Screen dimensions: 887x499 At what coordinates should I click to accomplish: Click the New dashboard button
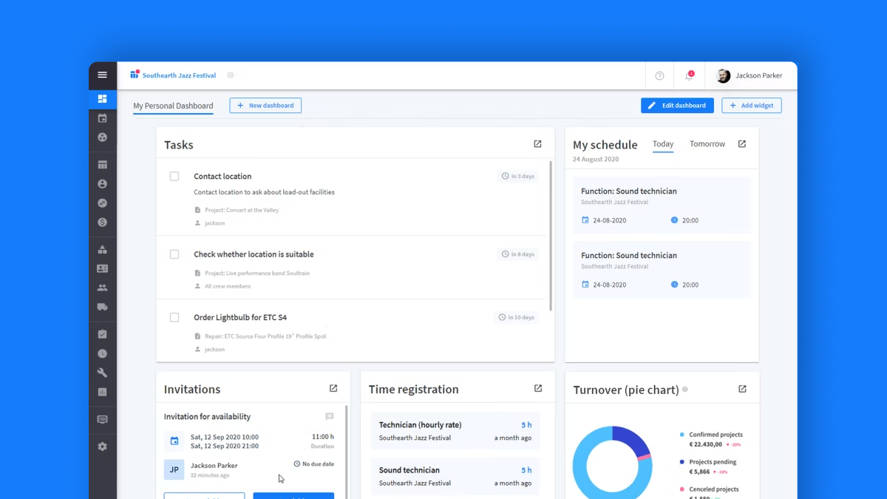click(265, 106)
